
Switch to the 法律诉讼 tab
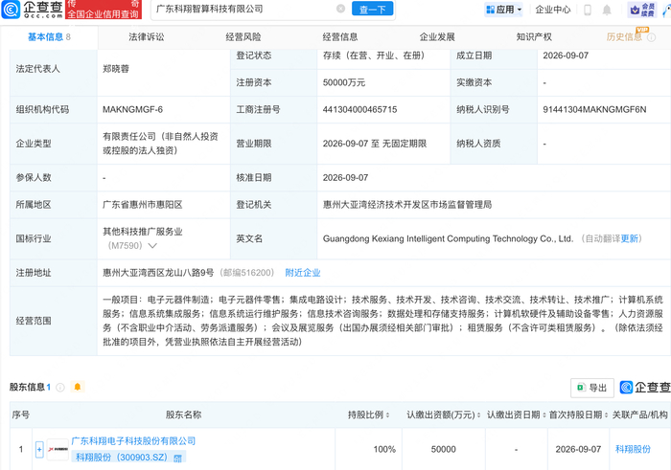click(147, 37)
